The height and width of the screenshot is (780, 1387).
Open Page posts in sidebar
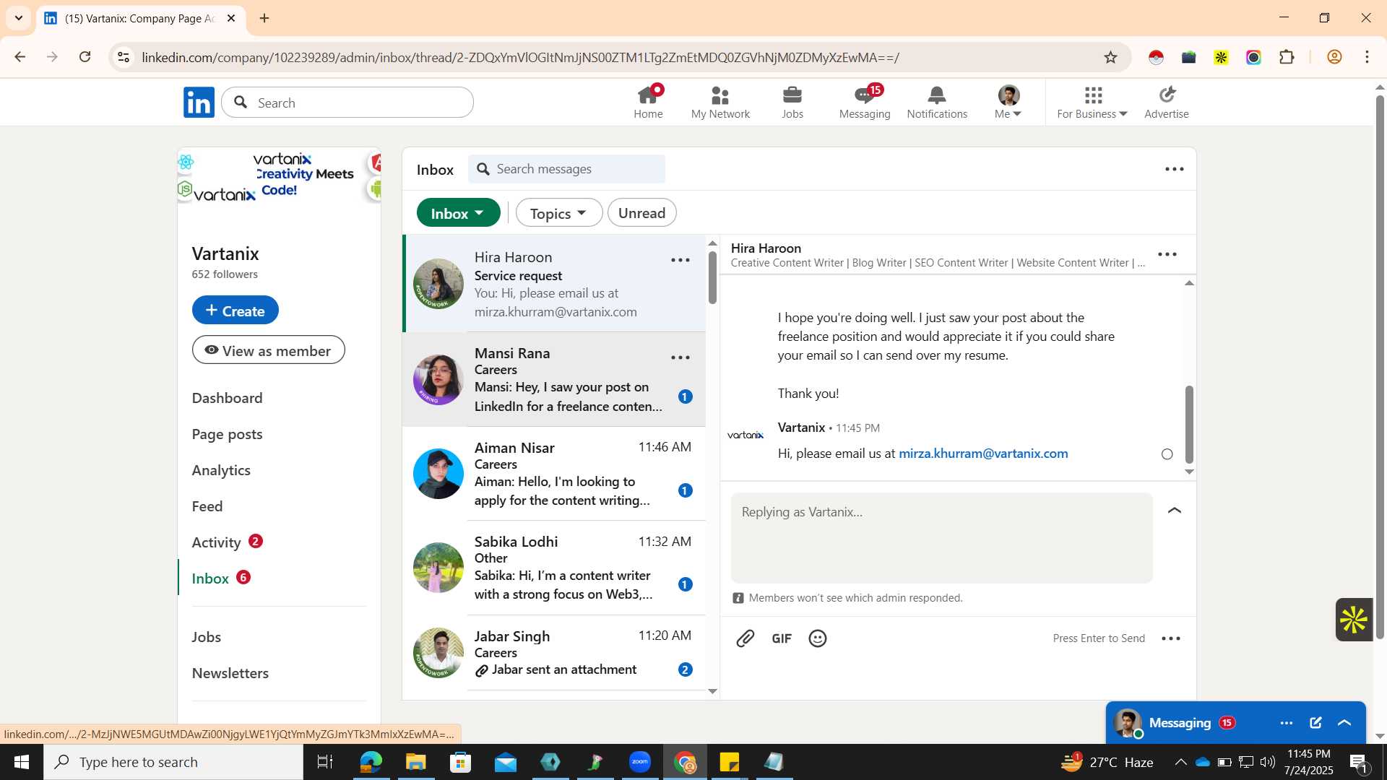coord(227,434)
